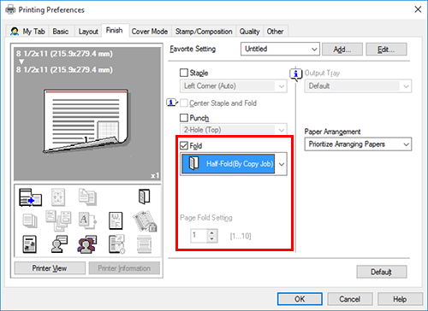Click the grayed duplex pages icon
Image resolution: width=428 pixels, height=311 pixels.
87,197
